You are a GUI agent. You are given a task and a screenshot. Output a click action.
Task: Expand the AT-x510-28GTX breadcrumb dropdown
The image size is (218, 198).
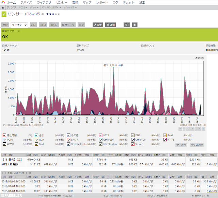pyautogui.click(x=60, y=7)
